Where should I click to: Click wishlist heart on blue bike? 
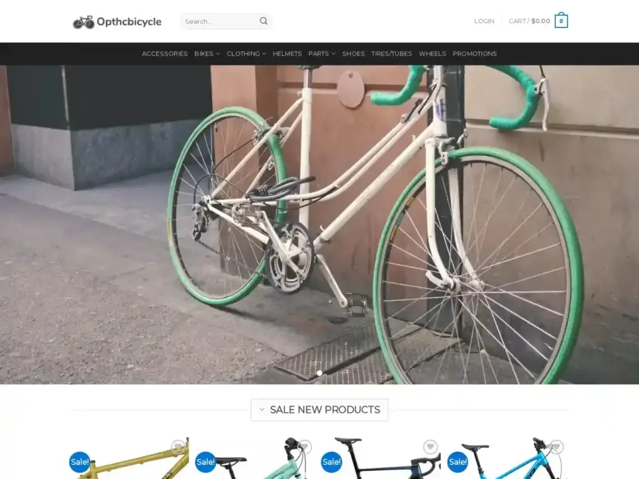pyautogui.click(x=556, y=447)
